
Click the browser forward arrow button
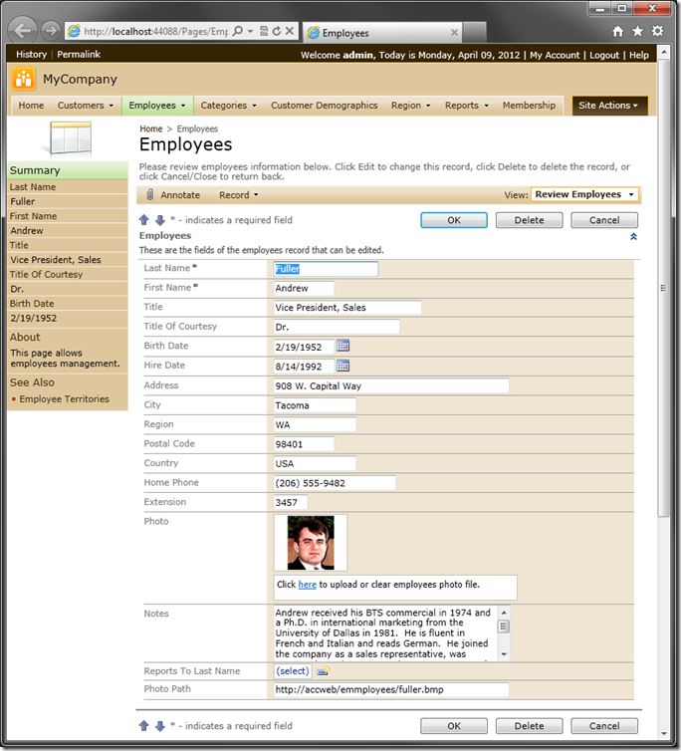click(x=51, y=31)
